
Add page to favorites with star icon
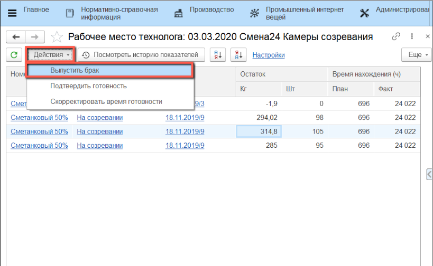coord(57,37)
